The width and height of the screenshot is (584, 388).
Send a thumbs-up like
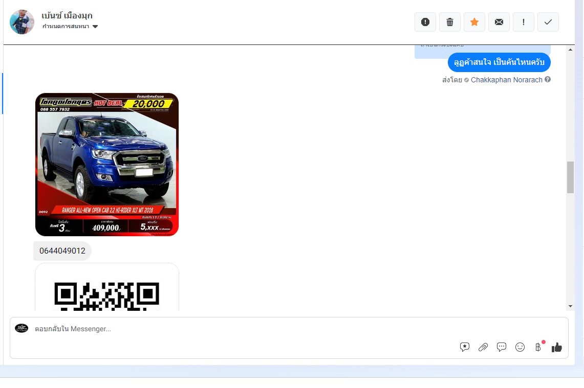557,347
